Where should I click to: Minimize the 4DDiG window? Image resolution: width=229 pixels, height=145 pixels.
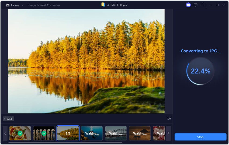click(x=211, y=5)
